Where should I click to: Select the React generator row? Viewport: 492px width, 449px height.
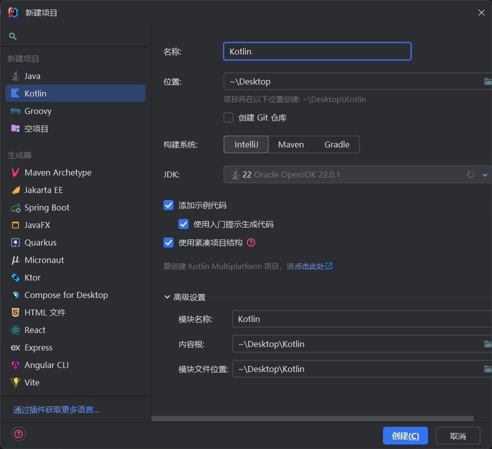pyautogui.click(x=75, y=330)
